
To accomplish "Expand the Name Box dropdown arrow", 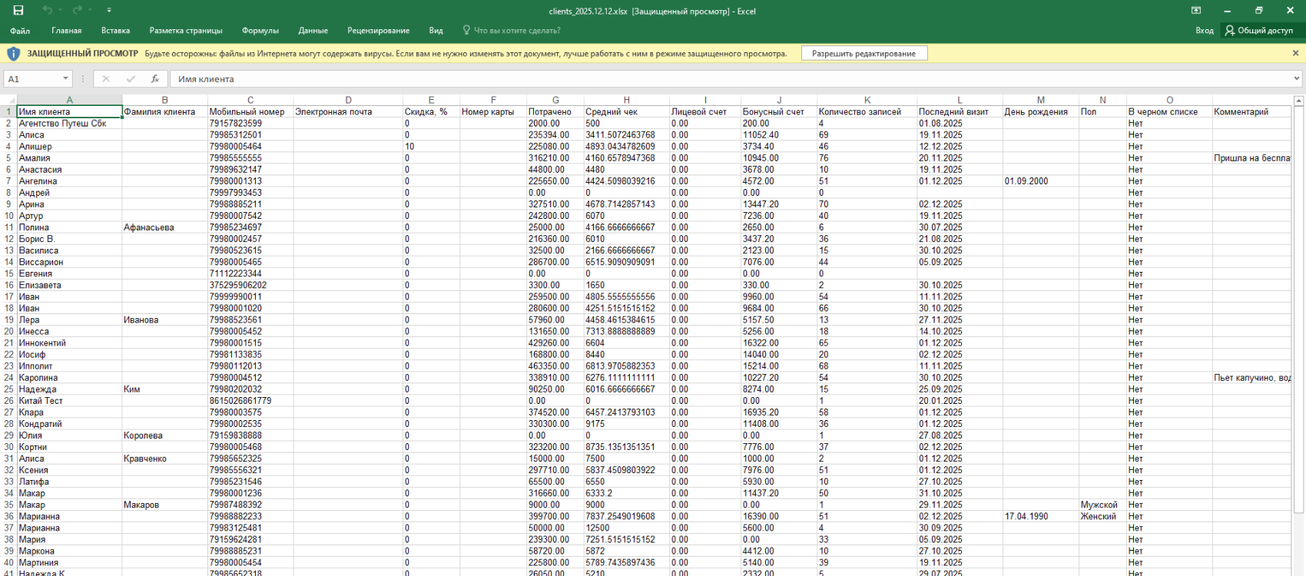I will pyautogui.click(x=65, y=79).
